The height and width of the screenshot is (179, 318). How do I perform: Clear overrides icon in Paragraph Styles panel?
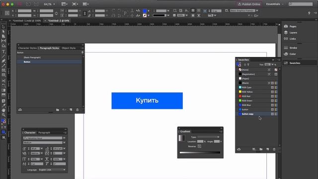pyautogui.click(x=64, y=110)
